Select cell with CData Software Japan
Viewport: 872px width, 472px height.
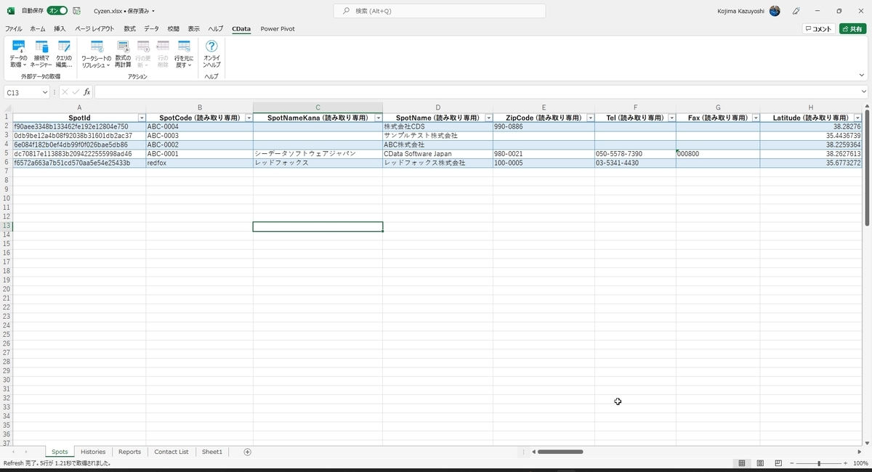[x=437, y=154]
